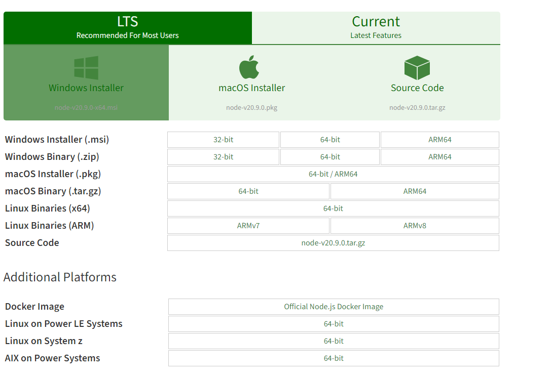Download 64-bit Linux Binaries (x64)

[x=333, y=208]
